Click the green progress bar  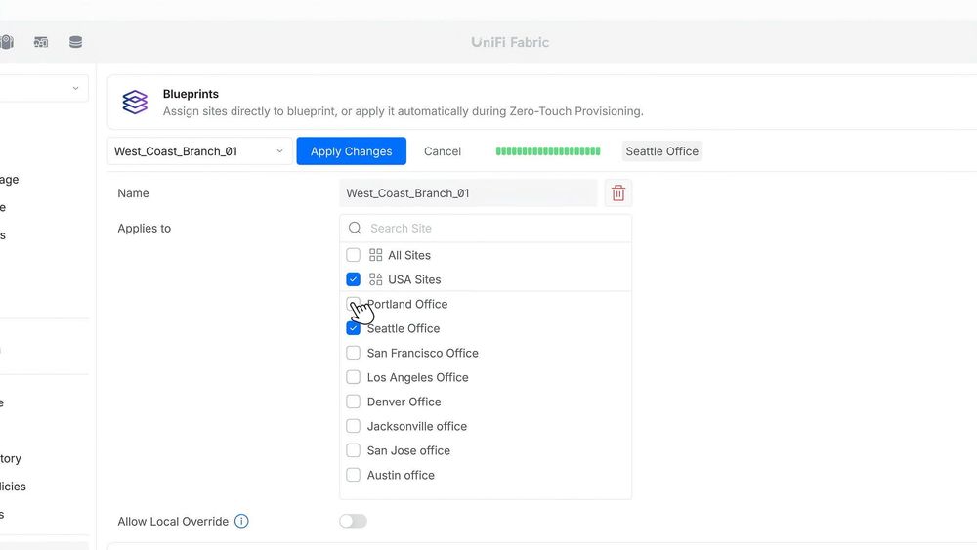click(x=548, y=150)
